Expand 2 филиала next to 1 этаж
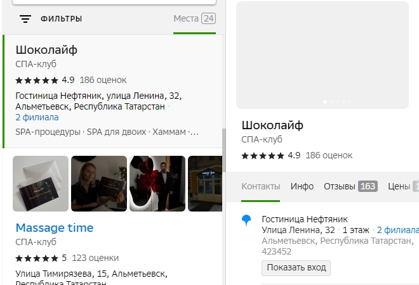The width and height of the screenshot is (419, 285). 397,230
